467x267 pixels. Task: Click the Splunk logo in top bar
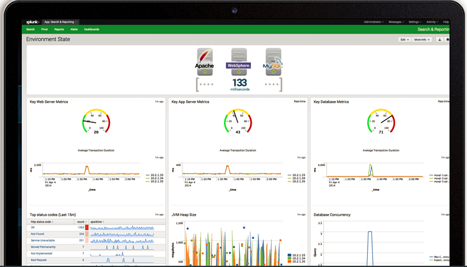coord(32,21)
